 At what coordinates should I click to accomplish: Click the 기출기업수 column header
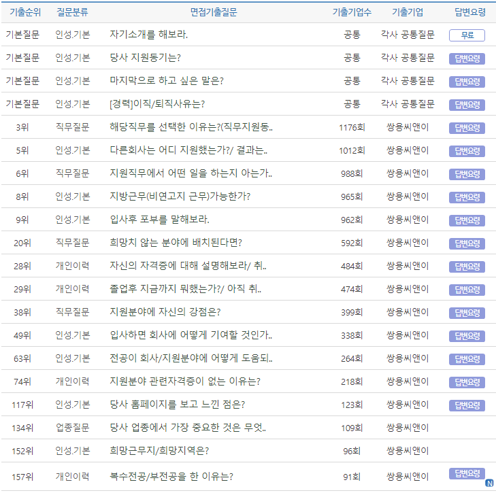point(352,12)
